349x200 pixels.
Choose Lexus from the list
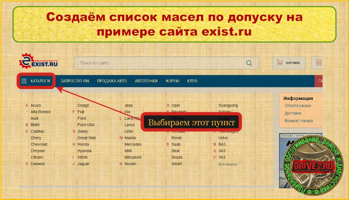click(x=130, y=125)
